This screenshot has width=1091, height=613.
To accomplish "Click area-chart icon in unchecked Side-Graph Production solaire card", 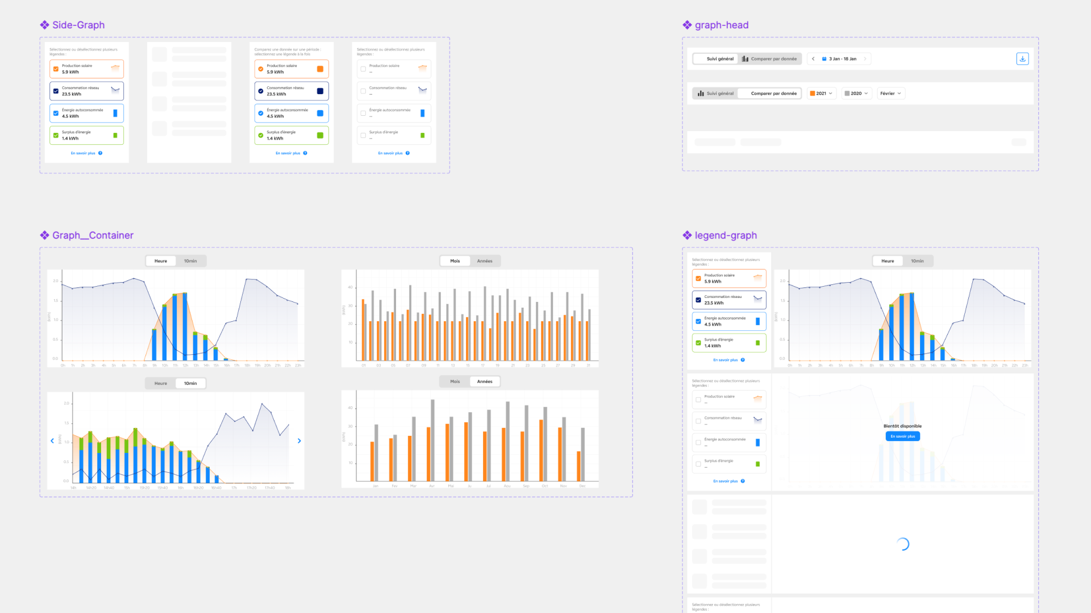I will (x=422, y=68).
